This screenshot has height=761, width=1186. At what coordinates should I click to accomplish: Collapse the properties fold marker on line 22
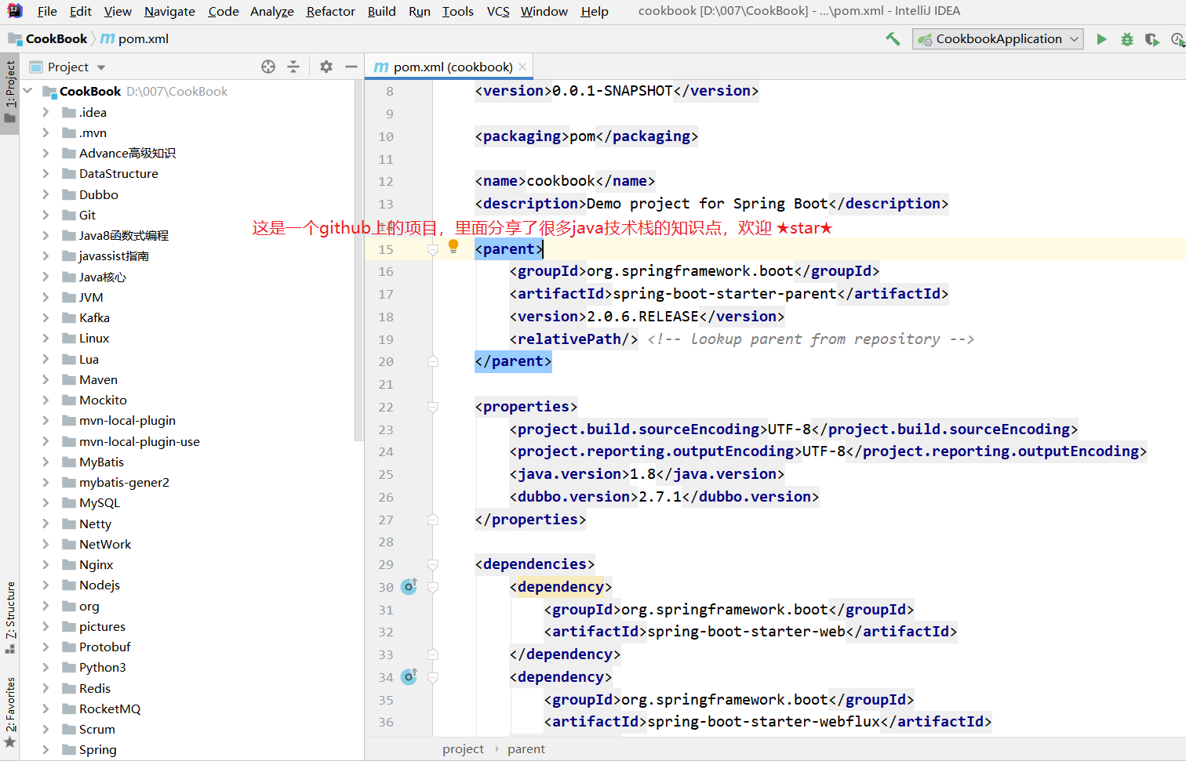(432, 407)
